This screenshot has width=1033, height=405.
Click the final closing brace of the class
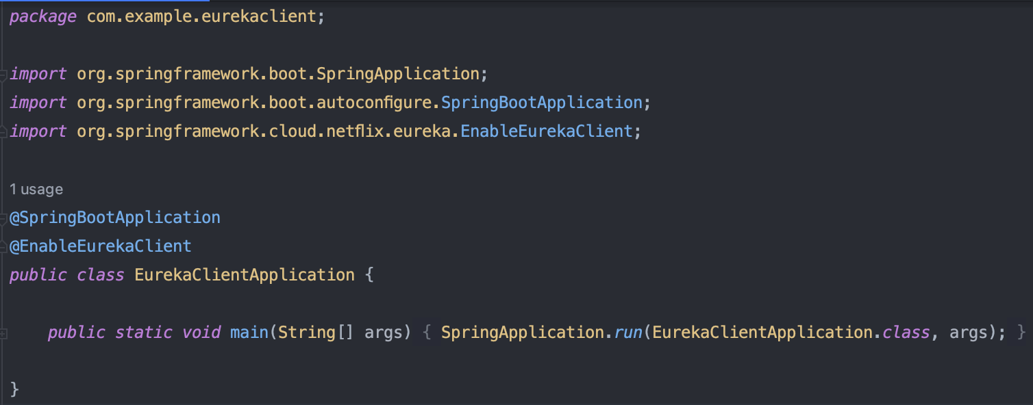[x=15, y=390]
